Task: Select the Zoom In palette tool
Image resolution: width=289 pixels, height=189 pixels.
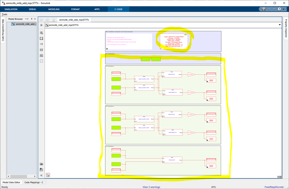Action: click(x=41, y=33)
